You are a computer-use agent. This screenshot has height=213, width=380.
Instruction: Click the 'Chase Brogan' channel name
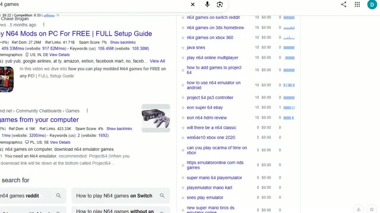[x=15, y=19]
